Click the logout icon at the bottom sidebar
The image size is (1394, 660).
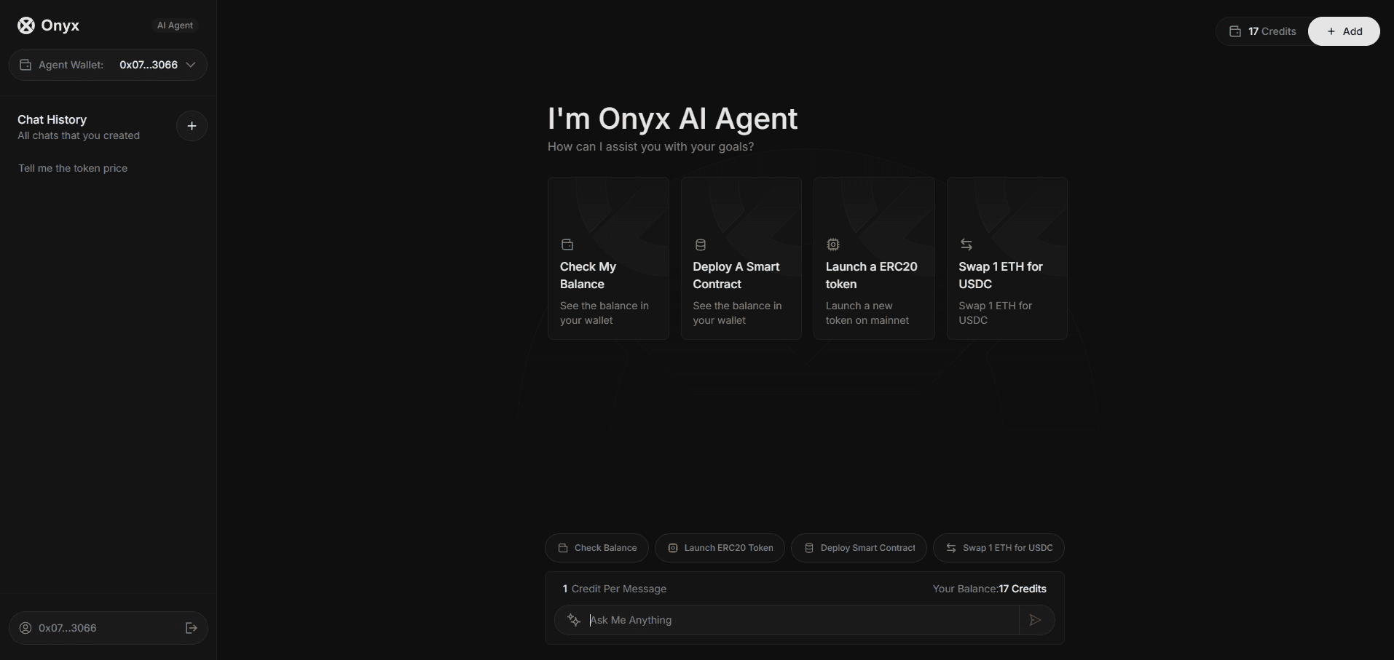tap(190, 627)
